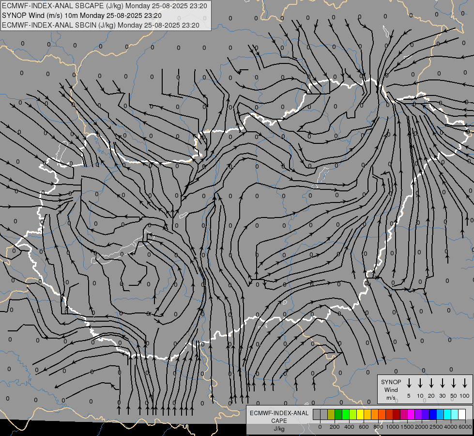Image resolution: width=474 pixels, height=436 pixels.
Task: Click the '2000' tick label on CAPE scale
Action: (x=422, y=427)
